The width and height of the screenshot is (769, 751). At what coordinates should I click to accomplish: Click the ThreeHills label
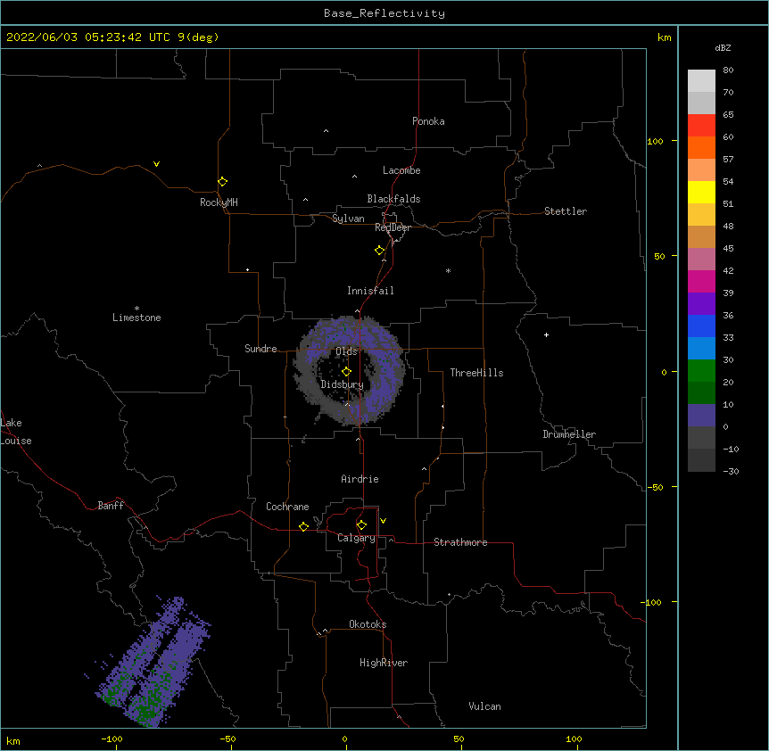tap(476, 373)
